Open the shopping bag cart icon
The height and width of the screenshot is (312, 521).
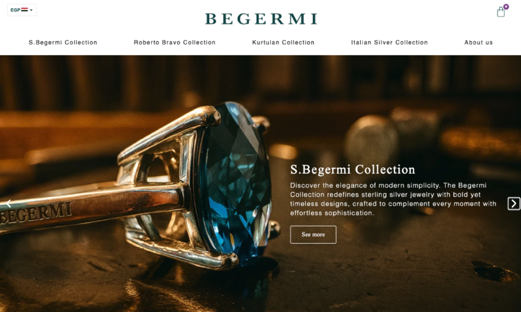(x=501, y=12)
